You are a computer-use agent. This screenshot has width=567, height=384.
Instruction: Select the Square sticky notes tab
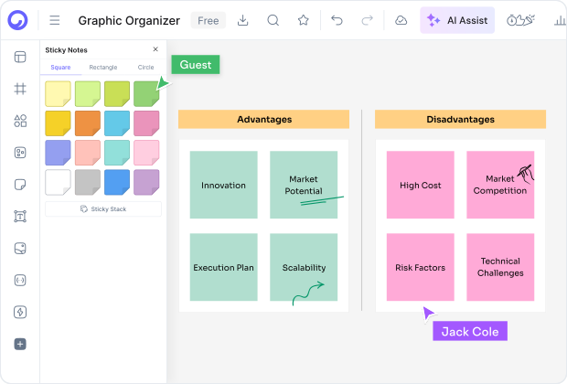click(x=60, y=68)
